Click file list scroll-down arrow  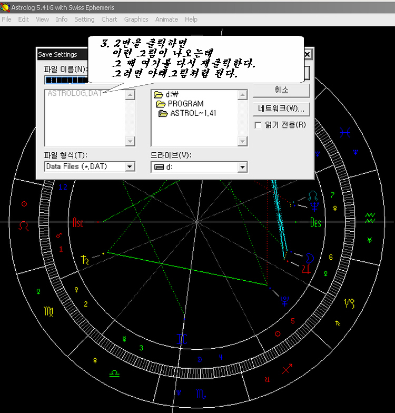130,141
